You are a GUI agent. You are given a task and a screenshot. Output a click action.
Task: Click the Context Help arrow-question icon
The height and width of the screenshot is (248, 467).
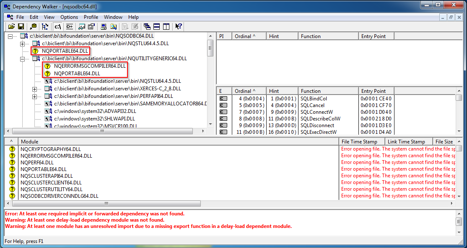point(179,26)
